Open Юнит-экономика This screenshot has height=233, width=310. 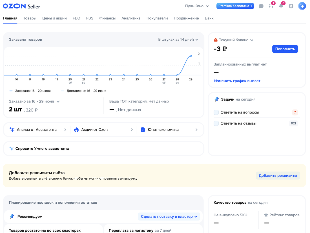click(169, 130)
